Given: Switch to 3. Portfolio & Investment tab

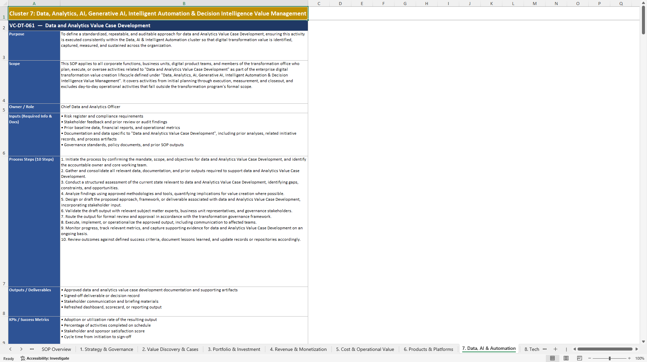Looking at the screenshot, I should tap(234, 349).
